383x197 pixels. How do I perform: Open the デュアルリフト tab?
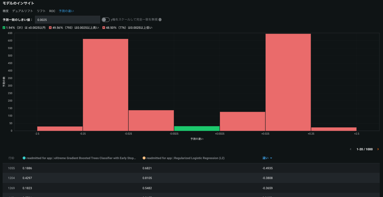click(x=23, y=11)
